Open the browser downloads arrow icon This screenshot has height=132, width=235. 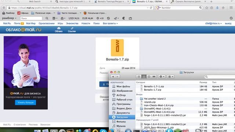217,8
